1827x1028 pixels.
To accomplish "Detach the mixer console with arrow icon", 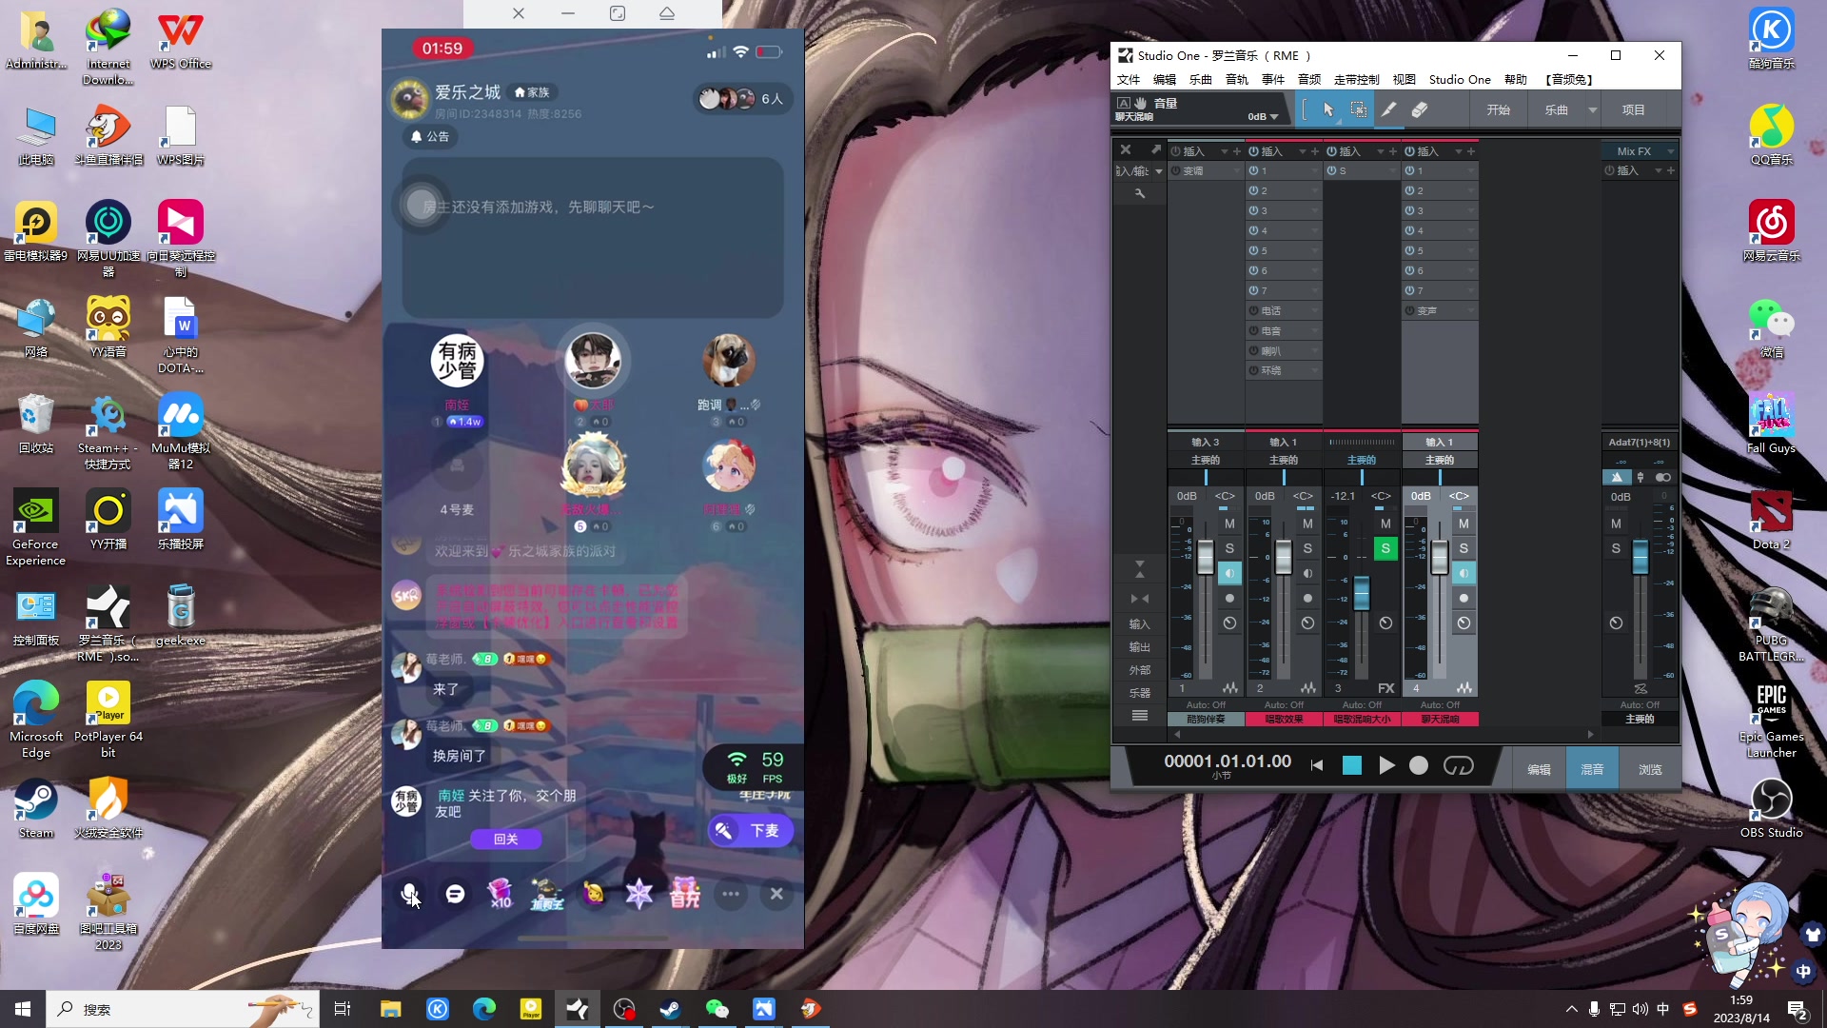I will click(x=1156, y=149).
